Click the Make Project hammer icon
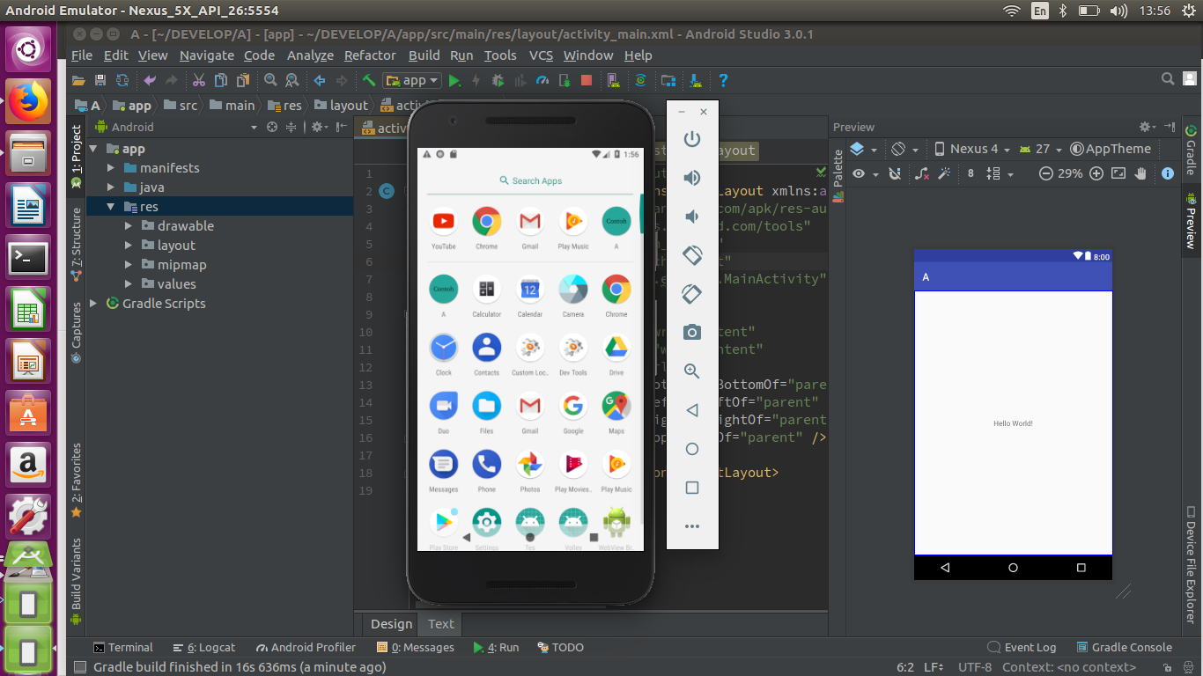The image size is (1203, 676). (369, 80)
